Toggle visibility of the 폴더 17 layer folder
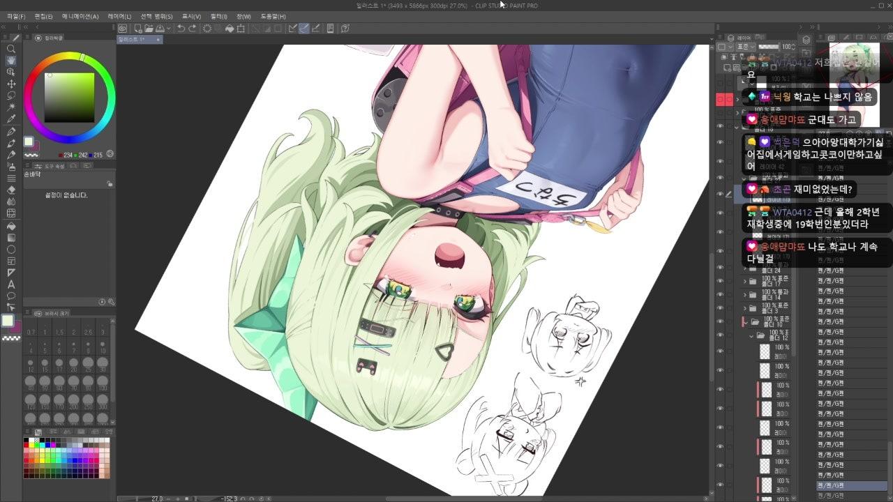The width and height of the screenshot is (893, 502). [x=721, y=282]
